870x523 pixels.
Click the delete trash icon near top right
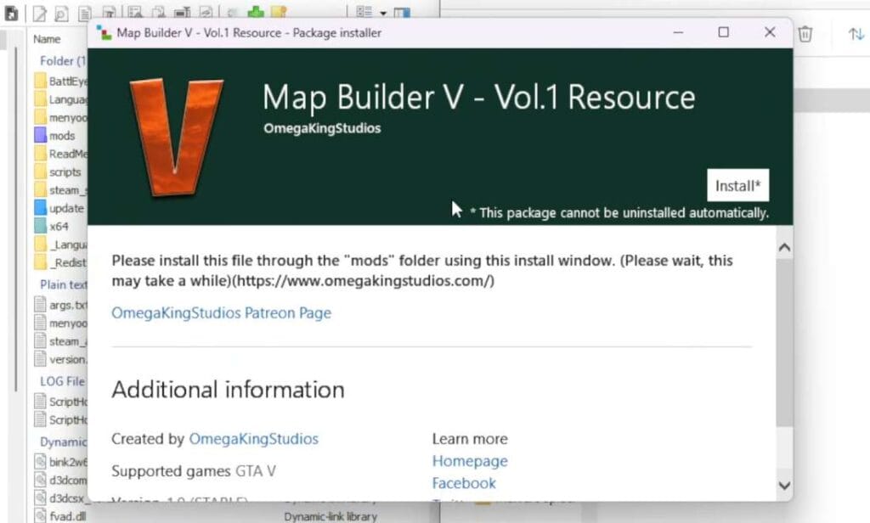805,32
